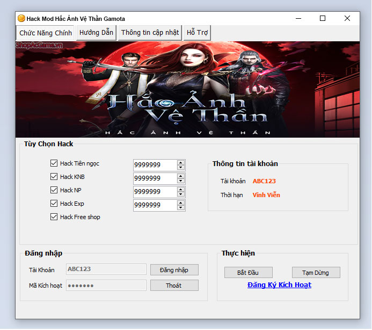The image size is (372, 330).
Task: Open the Hướng Dẫn tab
Action: [96, 33]
